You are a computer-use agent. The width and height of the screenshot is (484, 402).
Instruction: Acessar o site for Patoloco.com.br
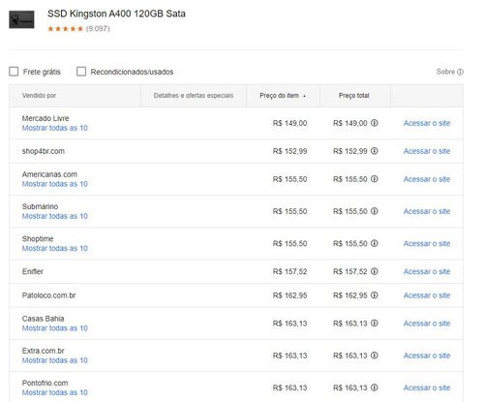(427, 295)
